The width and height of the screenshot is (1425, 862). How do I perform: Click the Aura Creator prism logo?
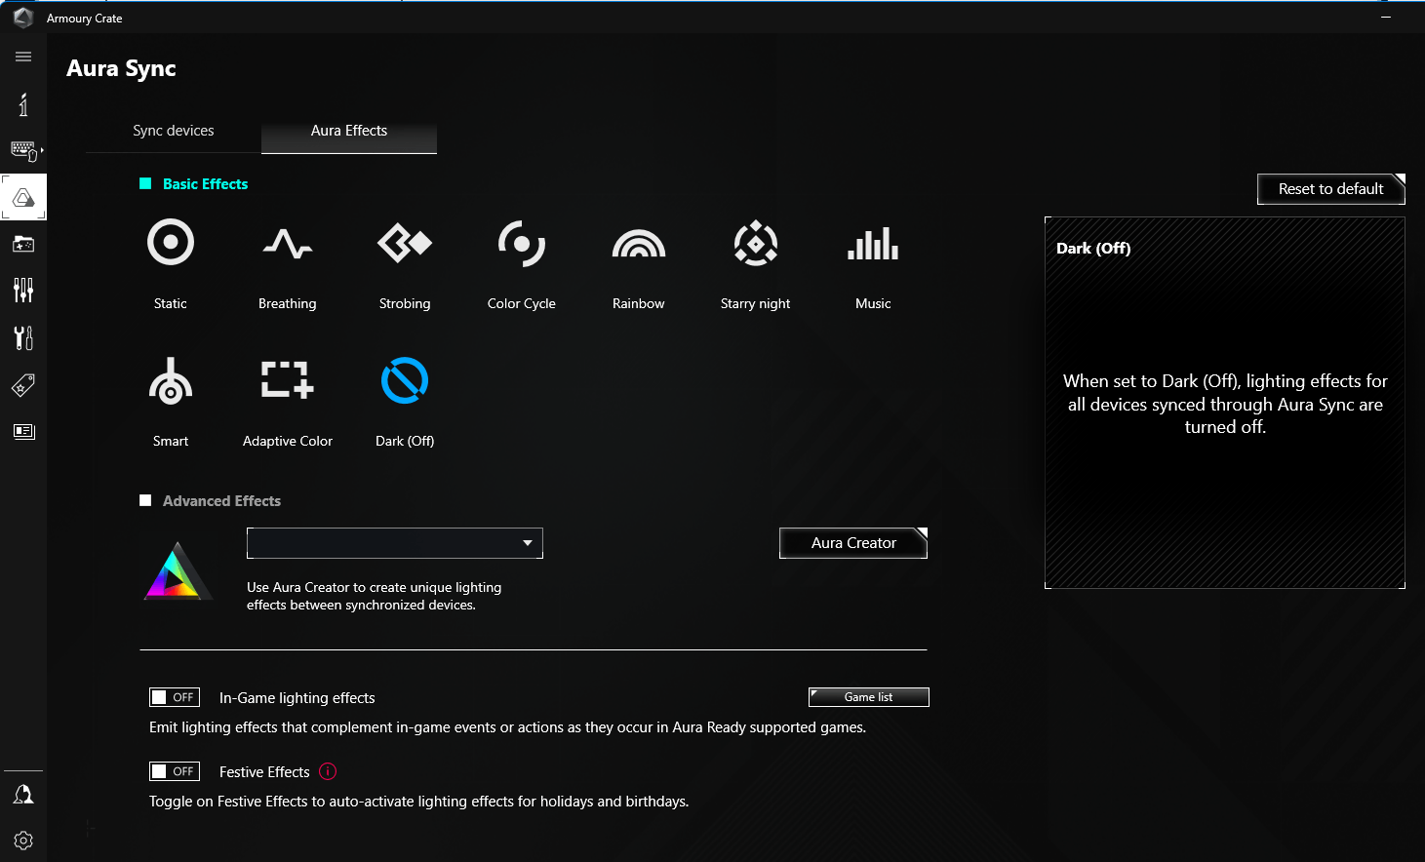point(178,570)
